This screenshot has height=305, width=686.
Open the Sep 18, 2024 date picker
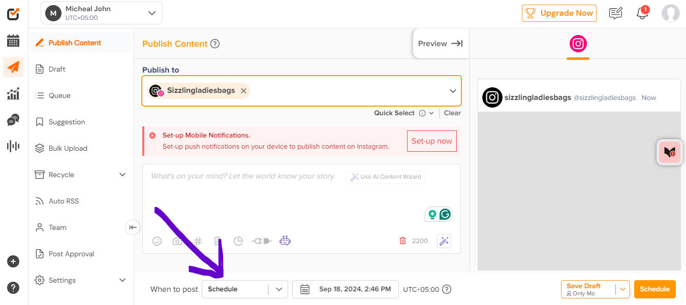(346, 289)
